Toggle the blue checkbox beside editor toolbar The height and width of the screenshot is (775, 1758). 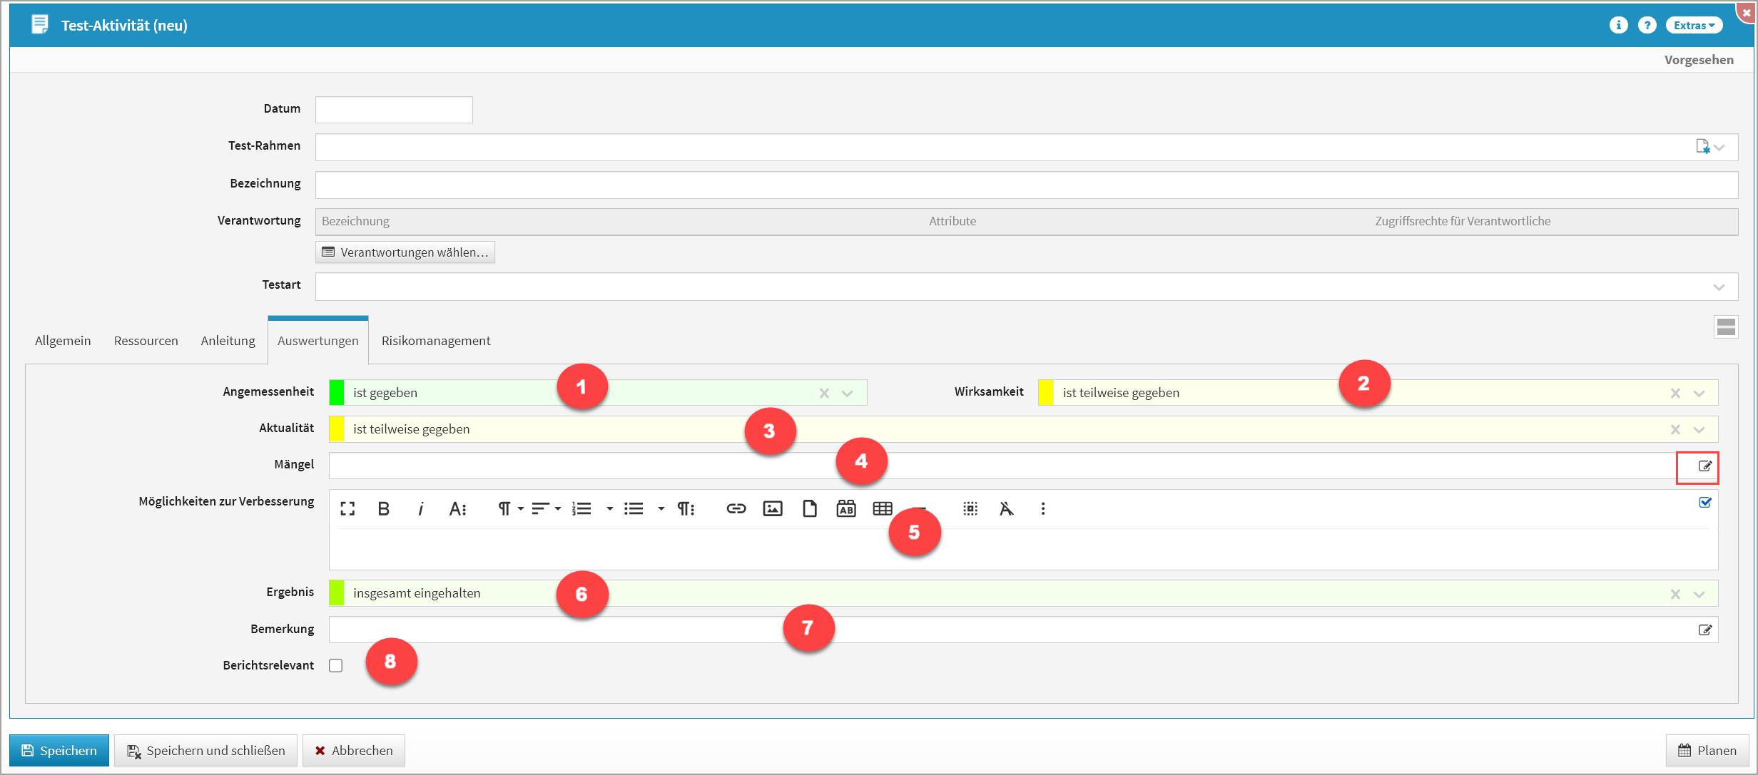click(1705, 503)
